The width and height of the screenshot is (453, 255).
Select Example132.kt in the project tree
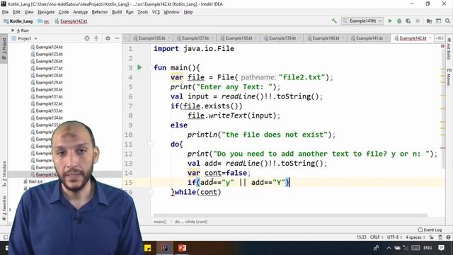point(49,103)
